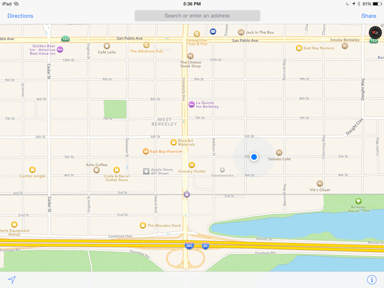Tap the compass to reset north
This screenshot has width=384, height=288.
[375, 33]
